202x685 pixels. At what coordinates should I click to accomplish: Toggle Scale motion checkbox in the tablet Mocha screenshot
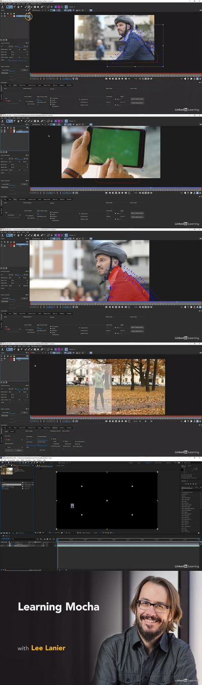(x=52, y=214)
